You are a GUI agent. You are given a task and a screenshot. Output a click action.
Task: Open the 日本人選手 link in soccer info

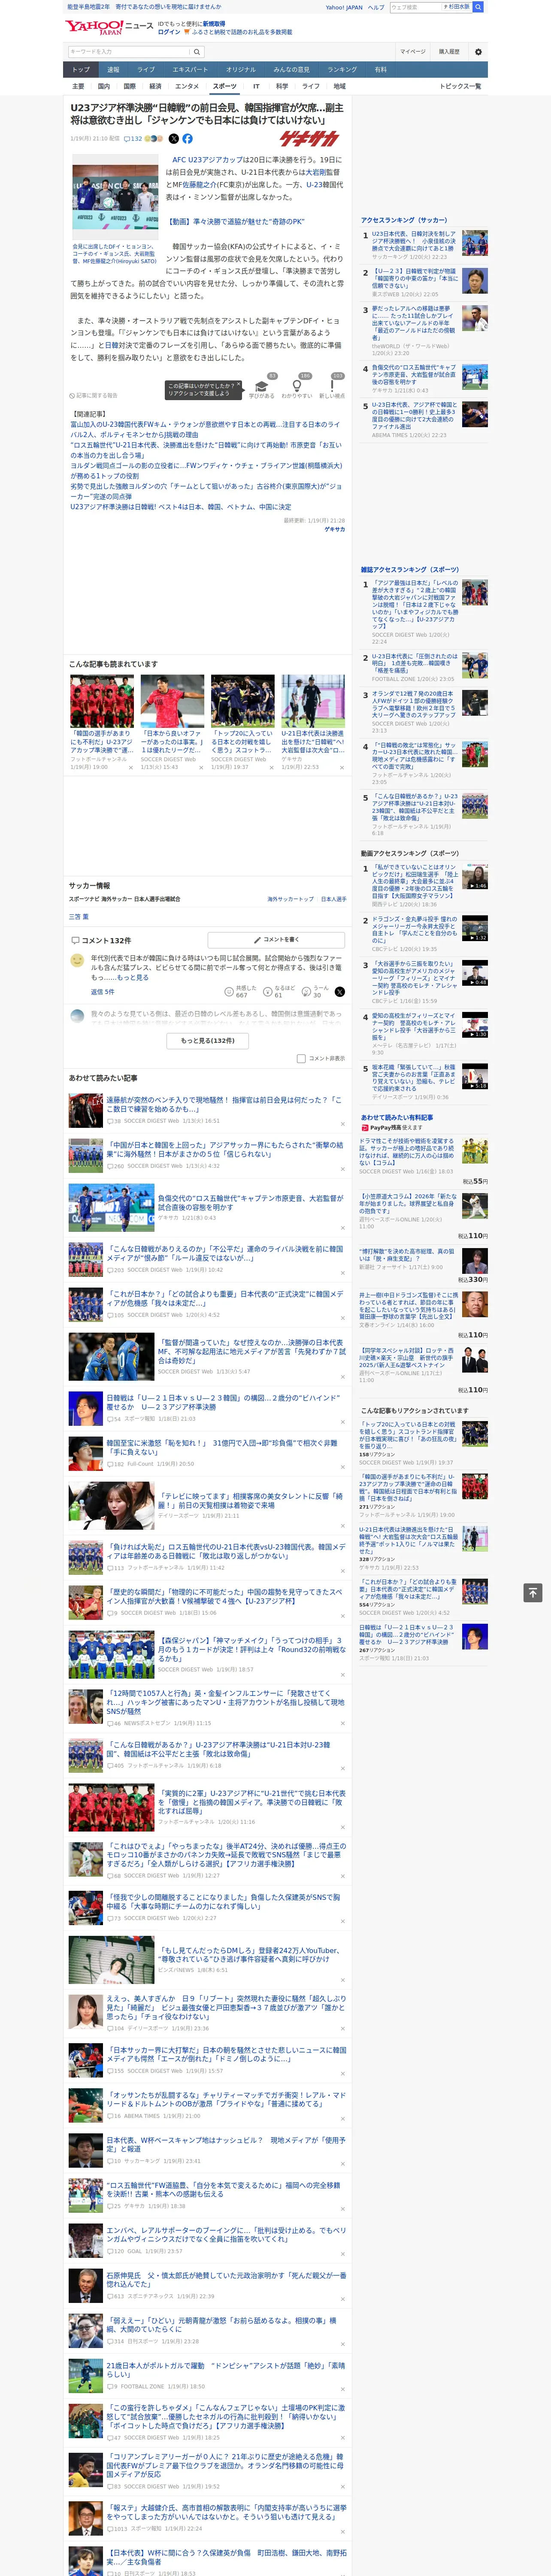click(333, 898)
